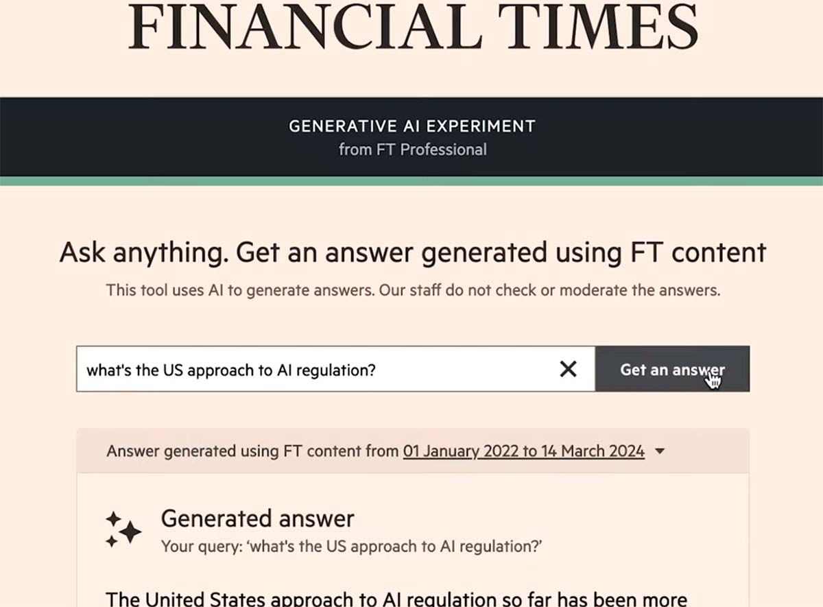Click the sparkle icon beside Generated answer
This screenshot has height=607, width=823.
tap(123, 529)
